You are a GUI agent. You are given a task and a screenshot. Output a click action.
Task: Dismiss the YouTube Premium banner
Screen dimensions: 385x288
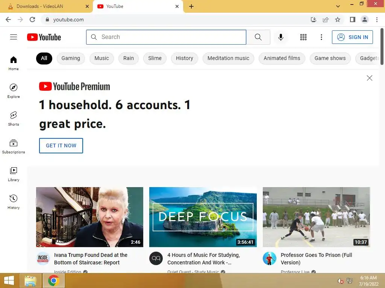369,78
